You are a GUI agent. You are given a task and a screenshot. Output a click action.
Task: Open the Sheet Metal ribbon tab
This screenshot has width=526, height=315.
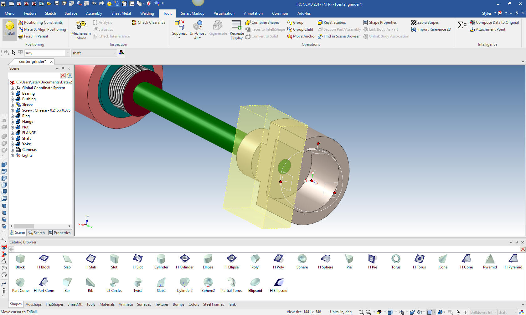pos(121,13)
